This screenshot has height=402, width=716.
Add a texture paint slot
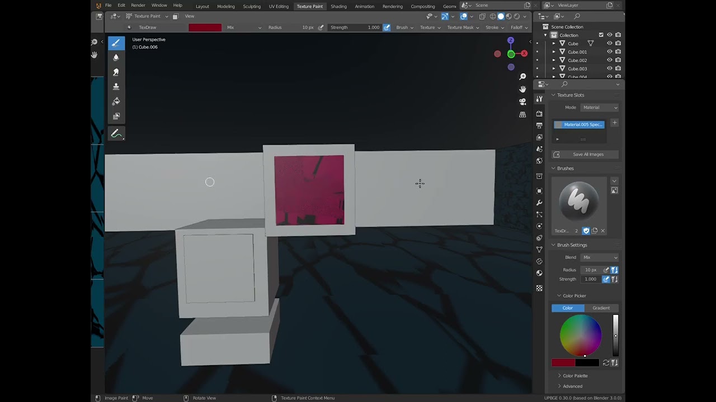tap(615, 123)
